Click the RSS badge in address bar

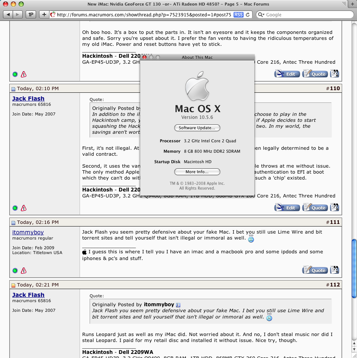point(238,15)
